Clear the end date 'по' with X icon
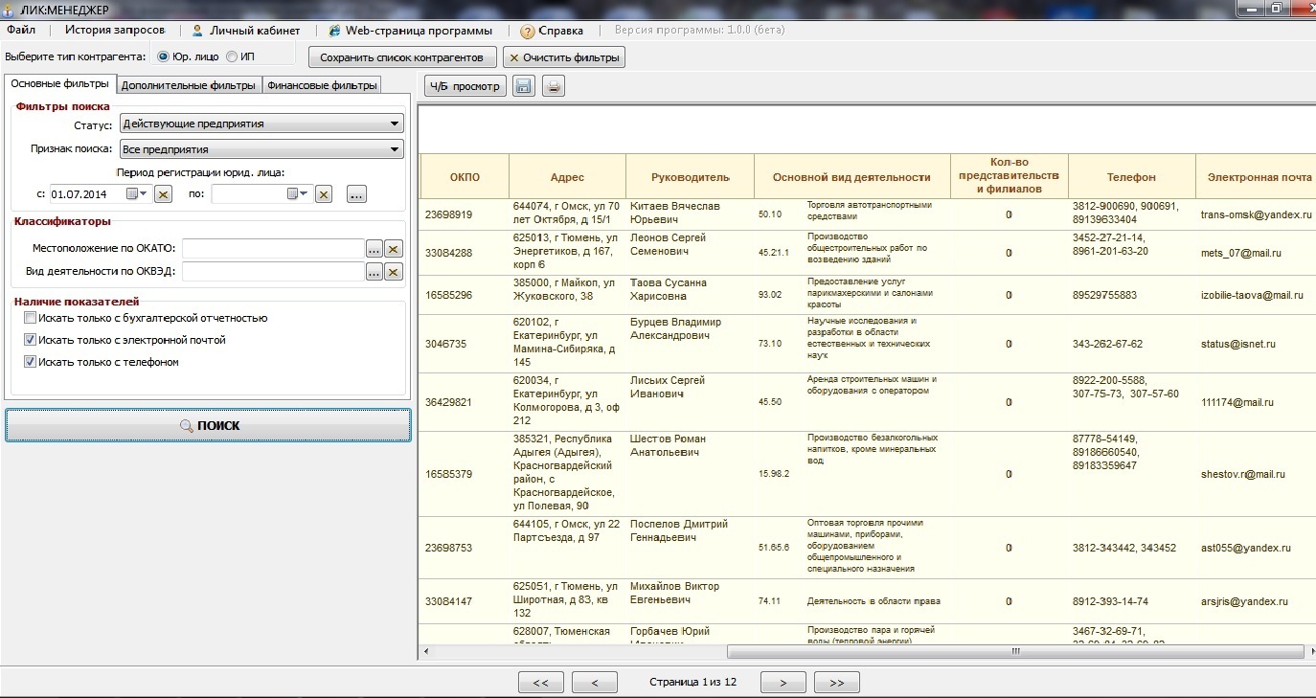Image resolution: width=1316 pixels, height=698 pixels. [324, 194]
